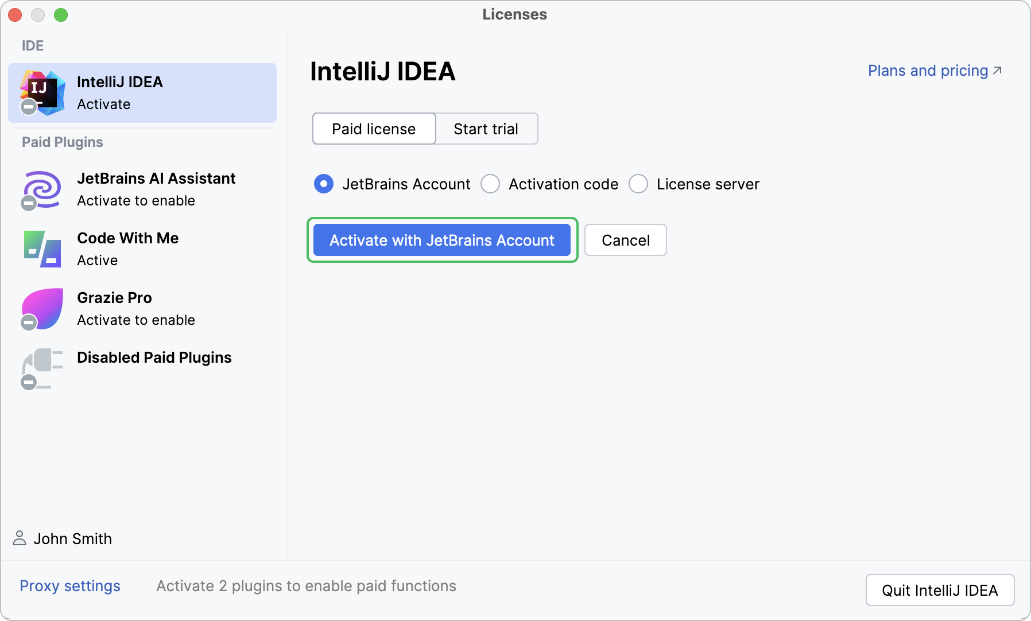Switch to the Start trial tab

(x=486, y=129)
